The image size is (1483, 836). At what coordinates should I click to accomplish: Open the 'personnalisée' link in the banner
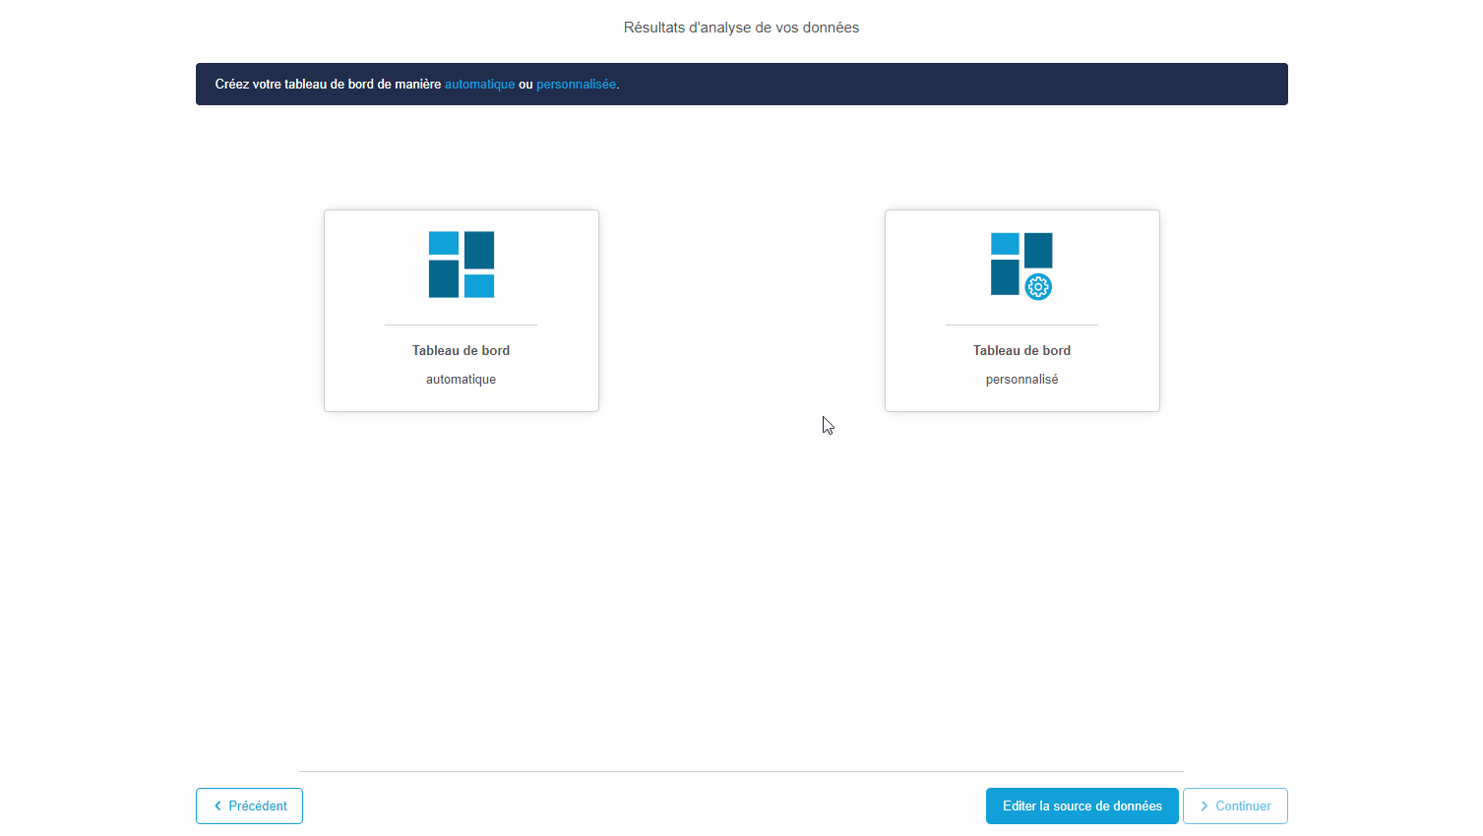coord(576,84)
